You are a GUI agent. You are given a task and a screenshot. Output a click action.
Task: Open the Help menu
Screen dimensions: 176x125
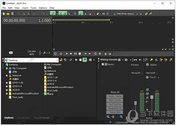pos(52,8)
